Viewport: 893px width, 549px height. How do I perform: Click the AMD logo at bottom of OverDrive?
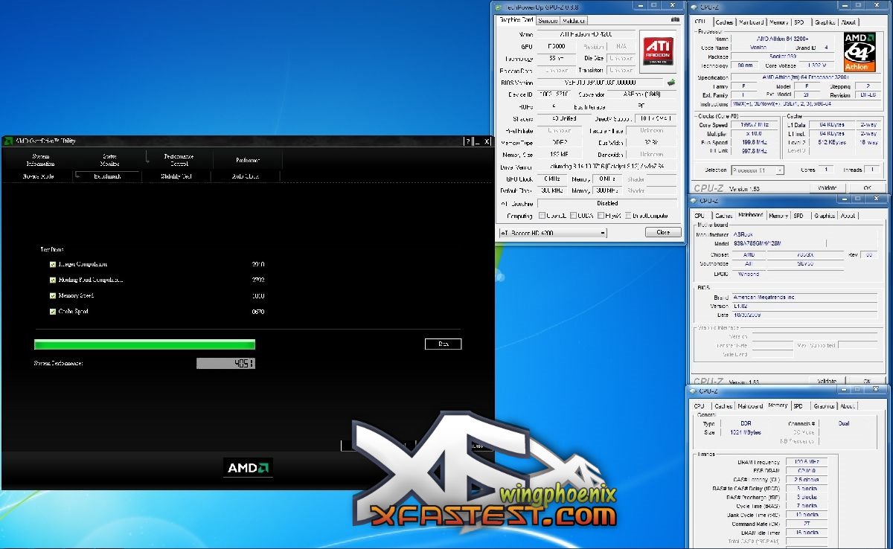point(248,468)
